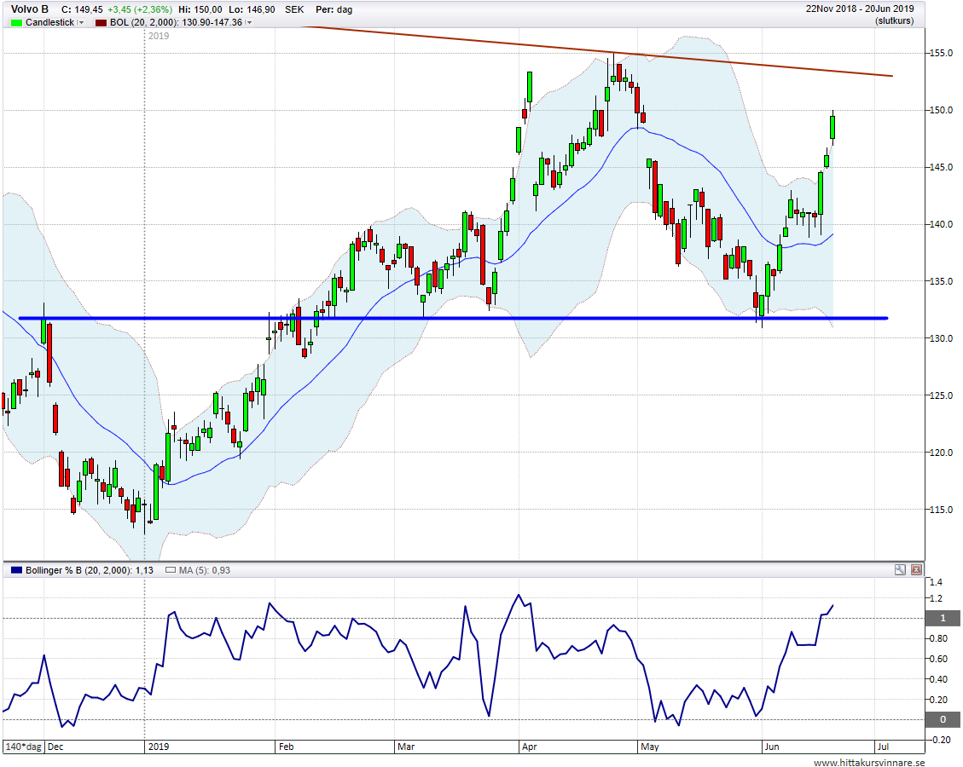The width and height of the screenshot is (963, 767).
Task: Click the Apr label on time axis
Action: click(529, 747)
